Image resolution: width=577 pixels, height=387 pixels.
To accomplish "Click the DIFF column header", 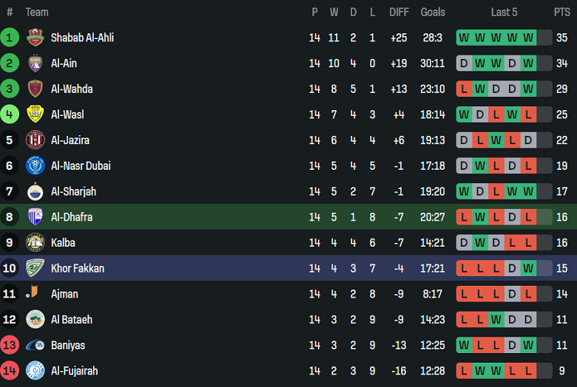I will click(x=399, y=12).
